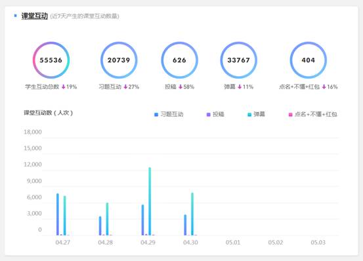363x261 pixels.
Task: Select the 33767 bullet comments ring
Action: point(238,60)
